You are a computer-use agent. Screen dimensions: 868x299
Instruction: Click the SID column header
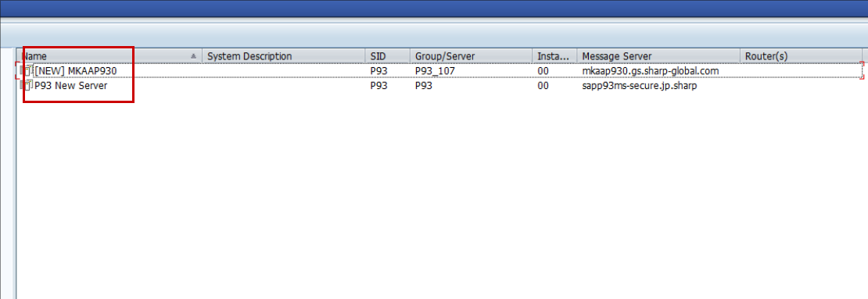pos(388,56)
